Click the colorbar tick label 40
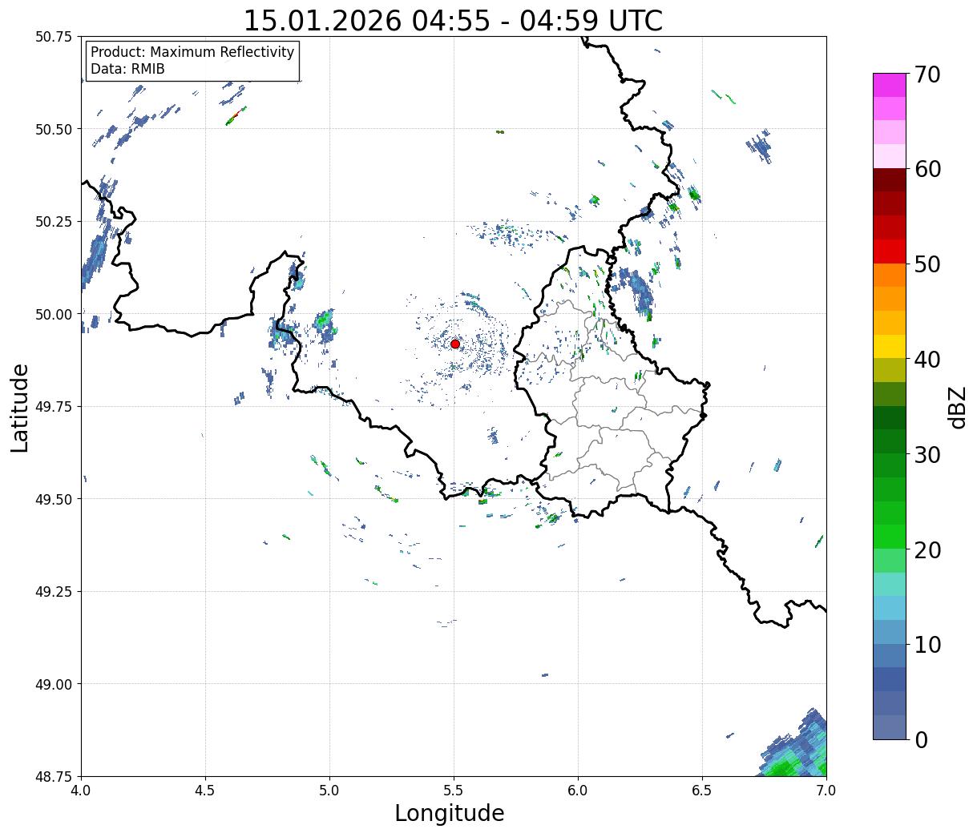977x833 pixels. click(927, 359)
